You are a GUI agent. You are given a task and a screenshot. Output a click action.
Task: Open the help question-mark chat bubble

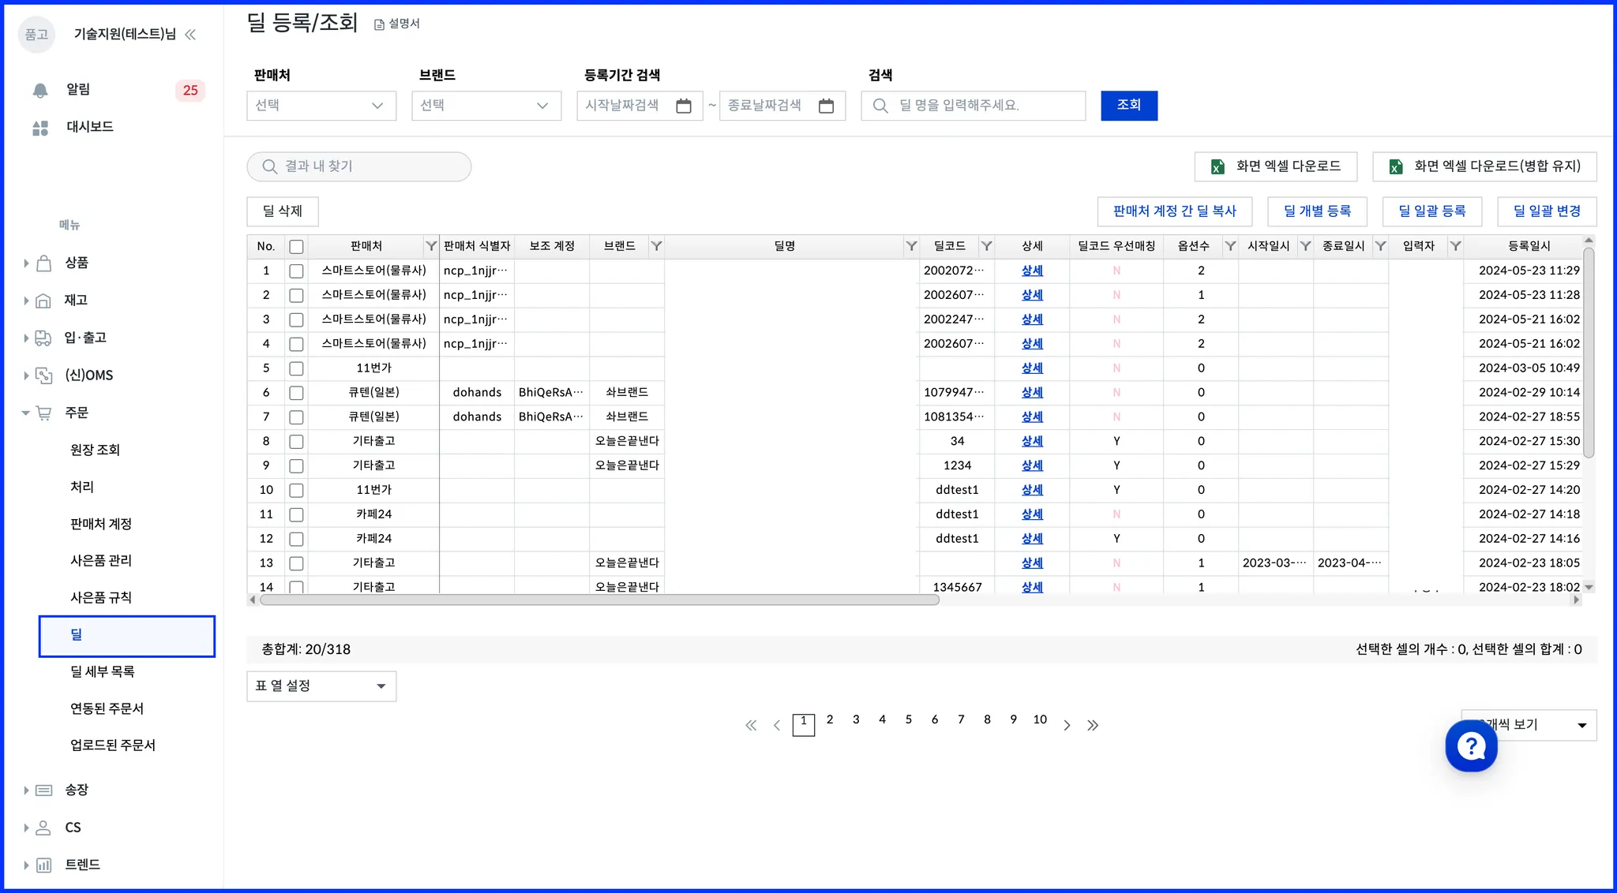pos(1471,745)
